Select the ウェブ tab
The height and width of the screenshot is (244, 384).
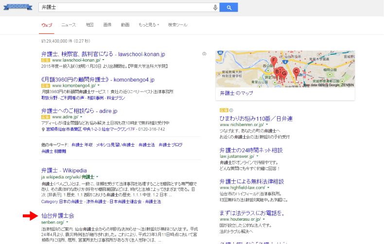pos(47,25)
